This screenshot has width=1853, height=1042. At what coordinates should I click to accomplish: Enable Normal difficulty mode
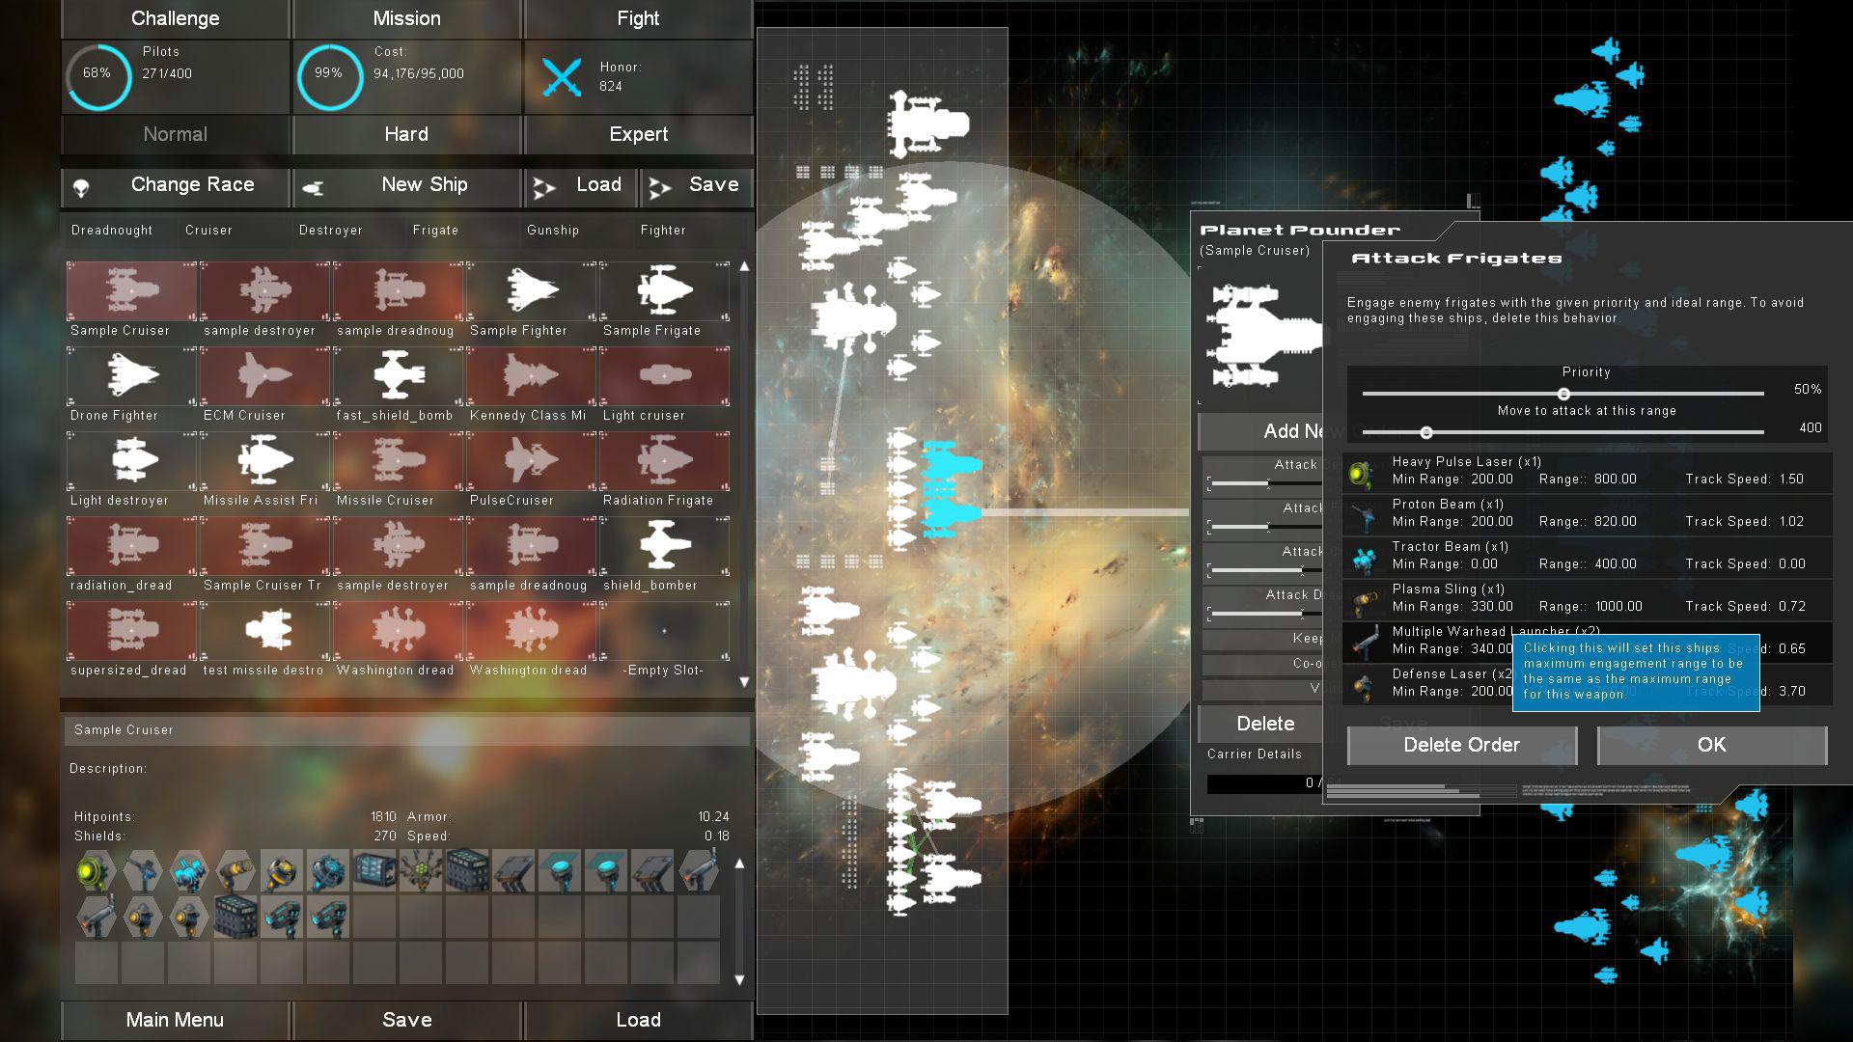click(174, 134)
